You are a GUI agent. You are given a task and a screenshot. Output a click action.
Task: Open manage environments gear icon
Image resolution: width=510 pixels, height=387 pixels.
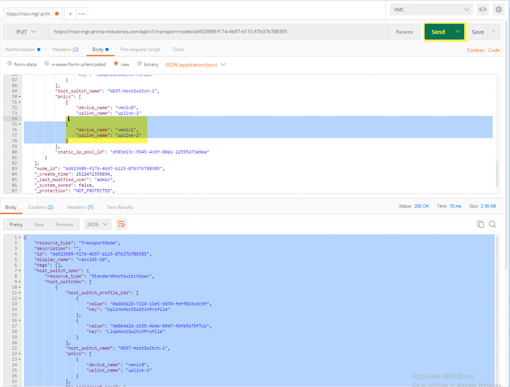coord(498,9)
